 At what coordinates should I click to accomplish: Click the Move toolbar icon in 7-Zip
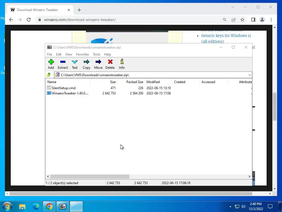(x=98, y=62)
